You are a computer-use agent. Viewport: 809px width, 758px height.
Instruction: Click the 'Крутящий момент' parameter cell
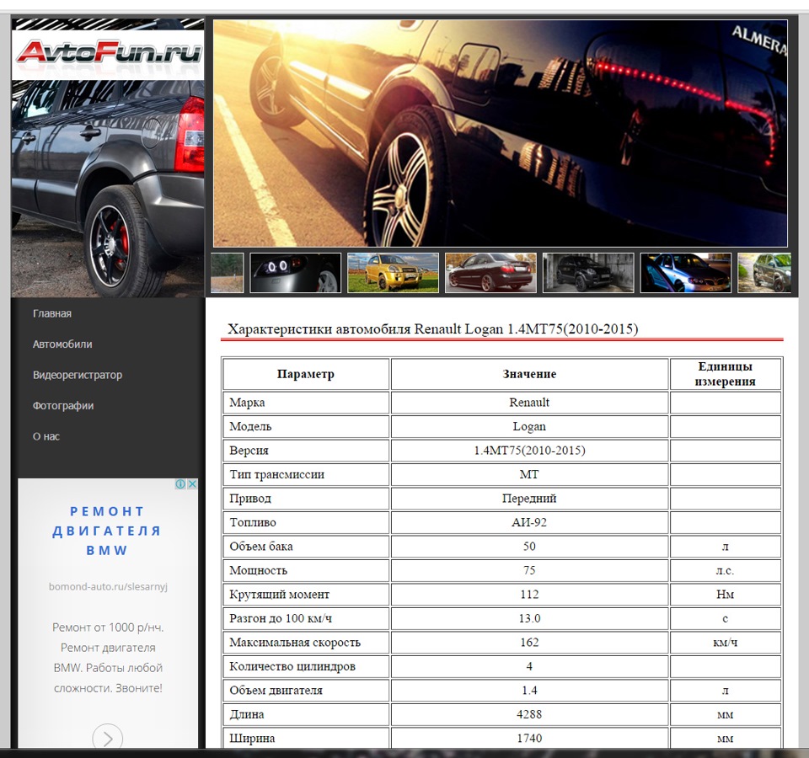pyautogui.click(x=305, y=595)
